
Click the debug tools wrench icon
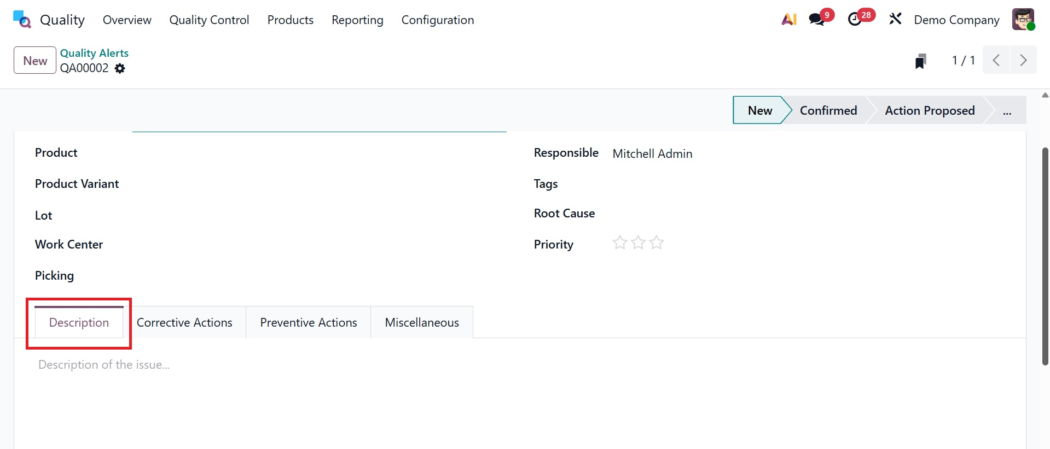point(895,20)
